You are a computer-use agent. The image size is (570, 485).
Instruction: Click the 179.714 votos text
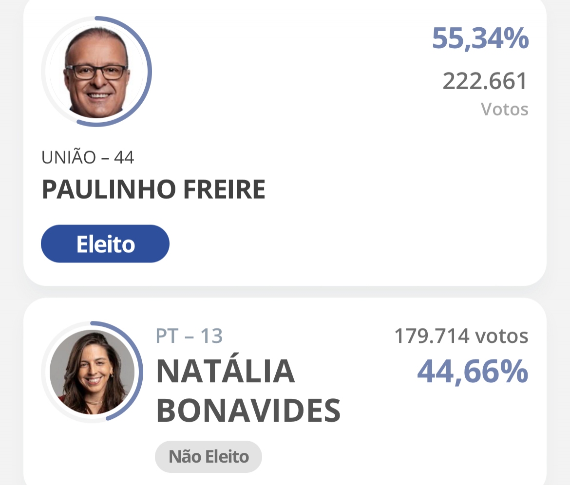461,336
